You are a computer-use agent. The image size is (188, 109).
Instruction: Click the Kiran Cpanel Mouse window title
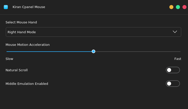click(x=29, y=7)
